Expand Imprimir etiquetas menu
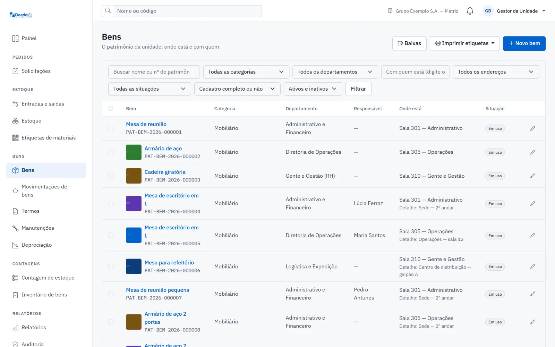Image resolution: width=555 pixels, height=347 pixels. [465, 43]
